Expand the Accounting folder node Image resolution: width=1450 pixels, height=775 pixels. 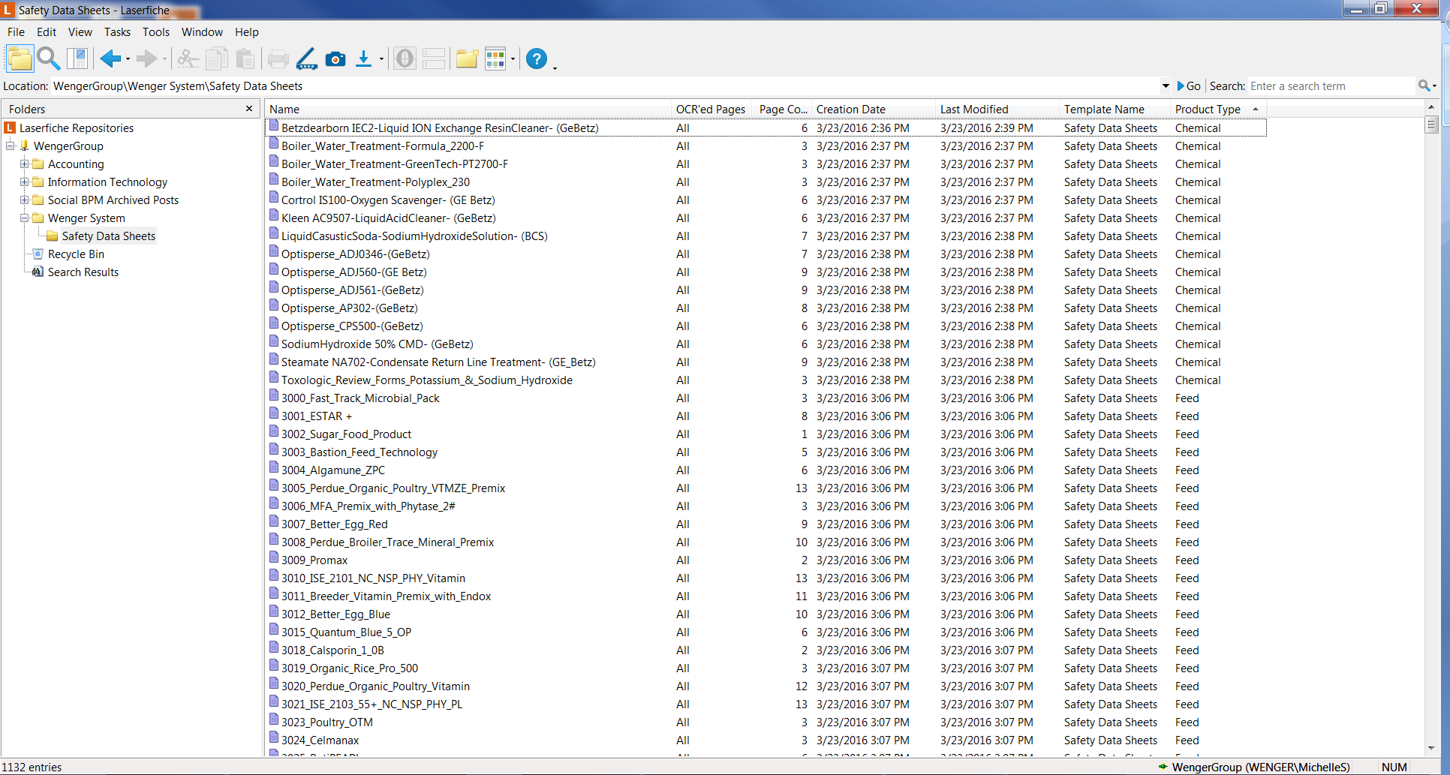click(x=25, y=164)
